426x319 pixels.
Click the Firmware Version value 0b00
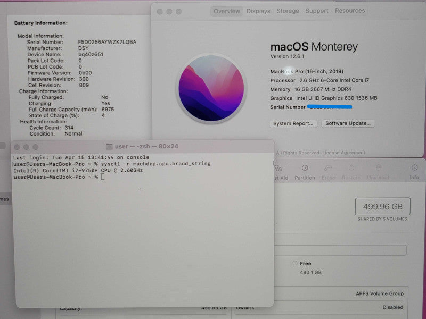[x=85, y=73]
